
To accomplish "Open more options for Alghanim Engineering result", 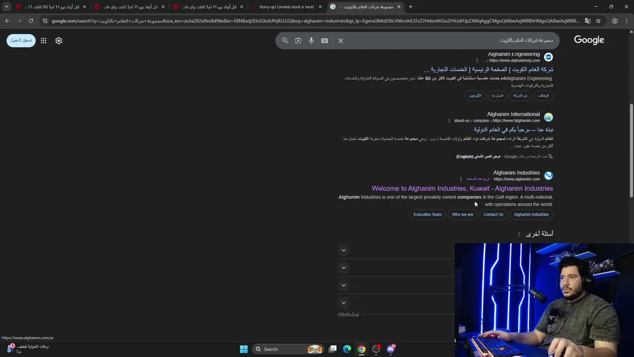I will coord(477,60).
